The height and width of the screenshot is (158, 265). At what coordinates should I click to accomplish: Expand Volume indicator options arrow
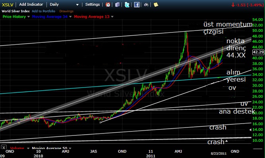coord(28,148)
